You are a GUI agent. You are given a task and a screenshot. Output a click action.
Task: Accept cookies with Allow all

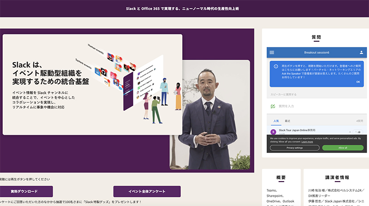point(343,148)
